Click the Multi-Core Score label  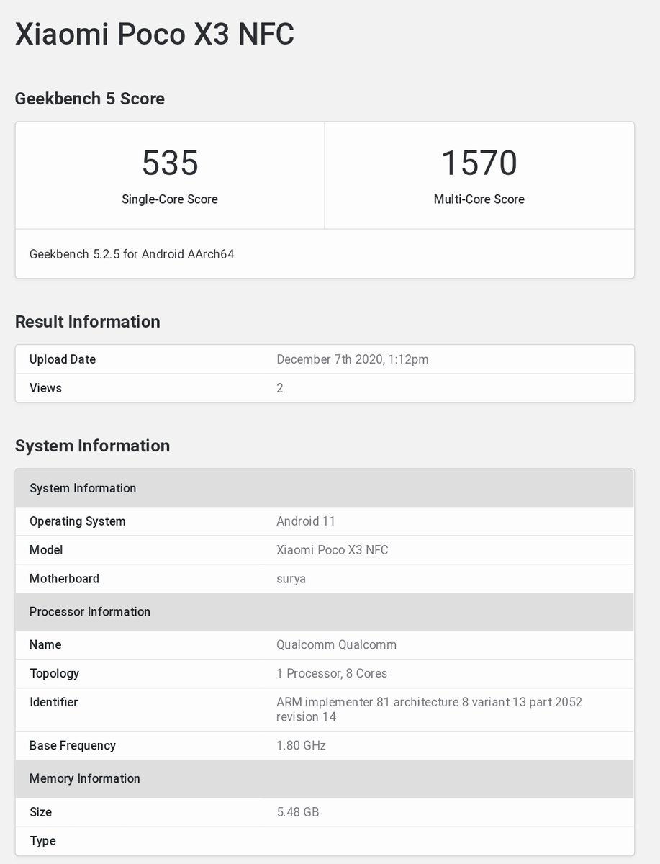479,199
